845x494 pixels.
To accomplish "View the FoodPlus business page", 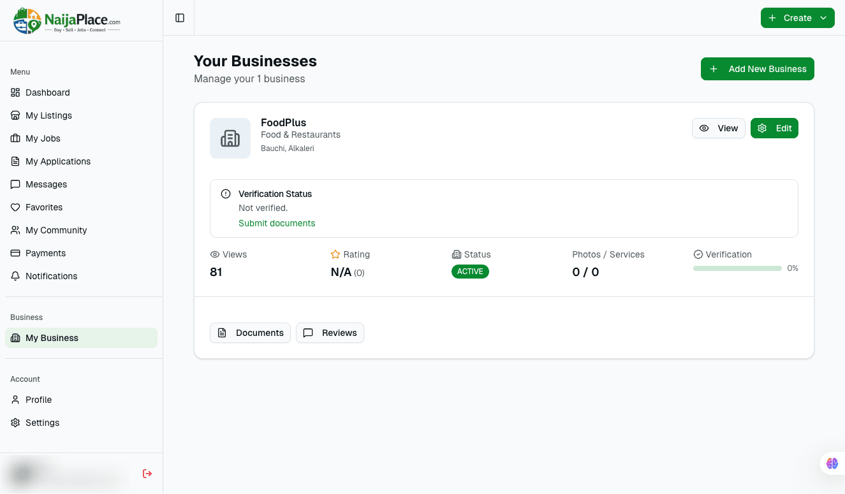I will [x=718, y=128].
